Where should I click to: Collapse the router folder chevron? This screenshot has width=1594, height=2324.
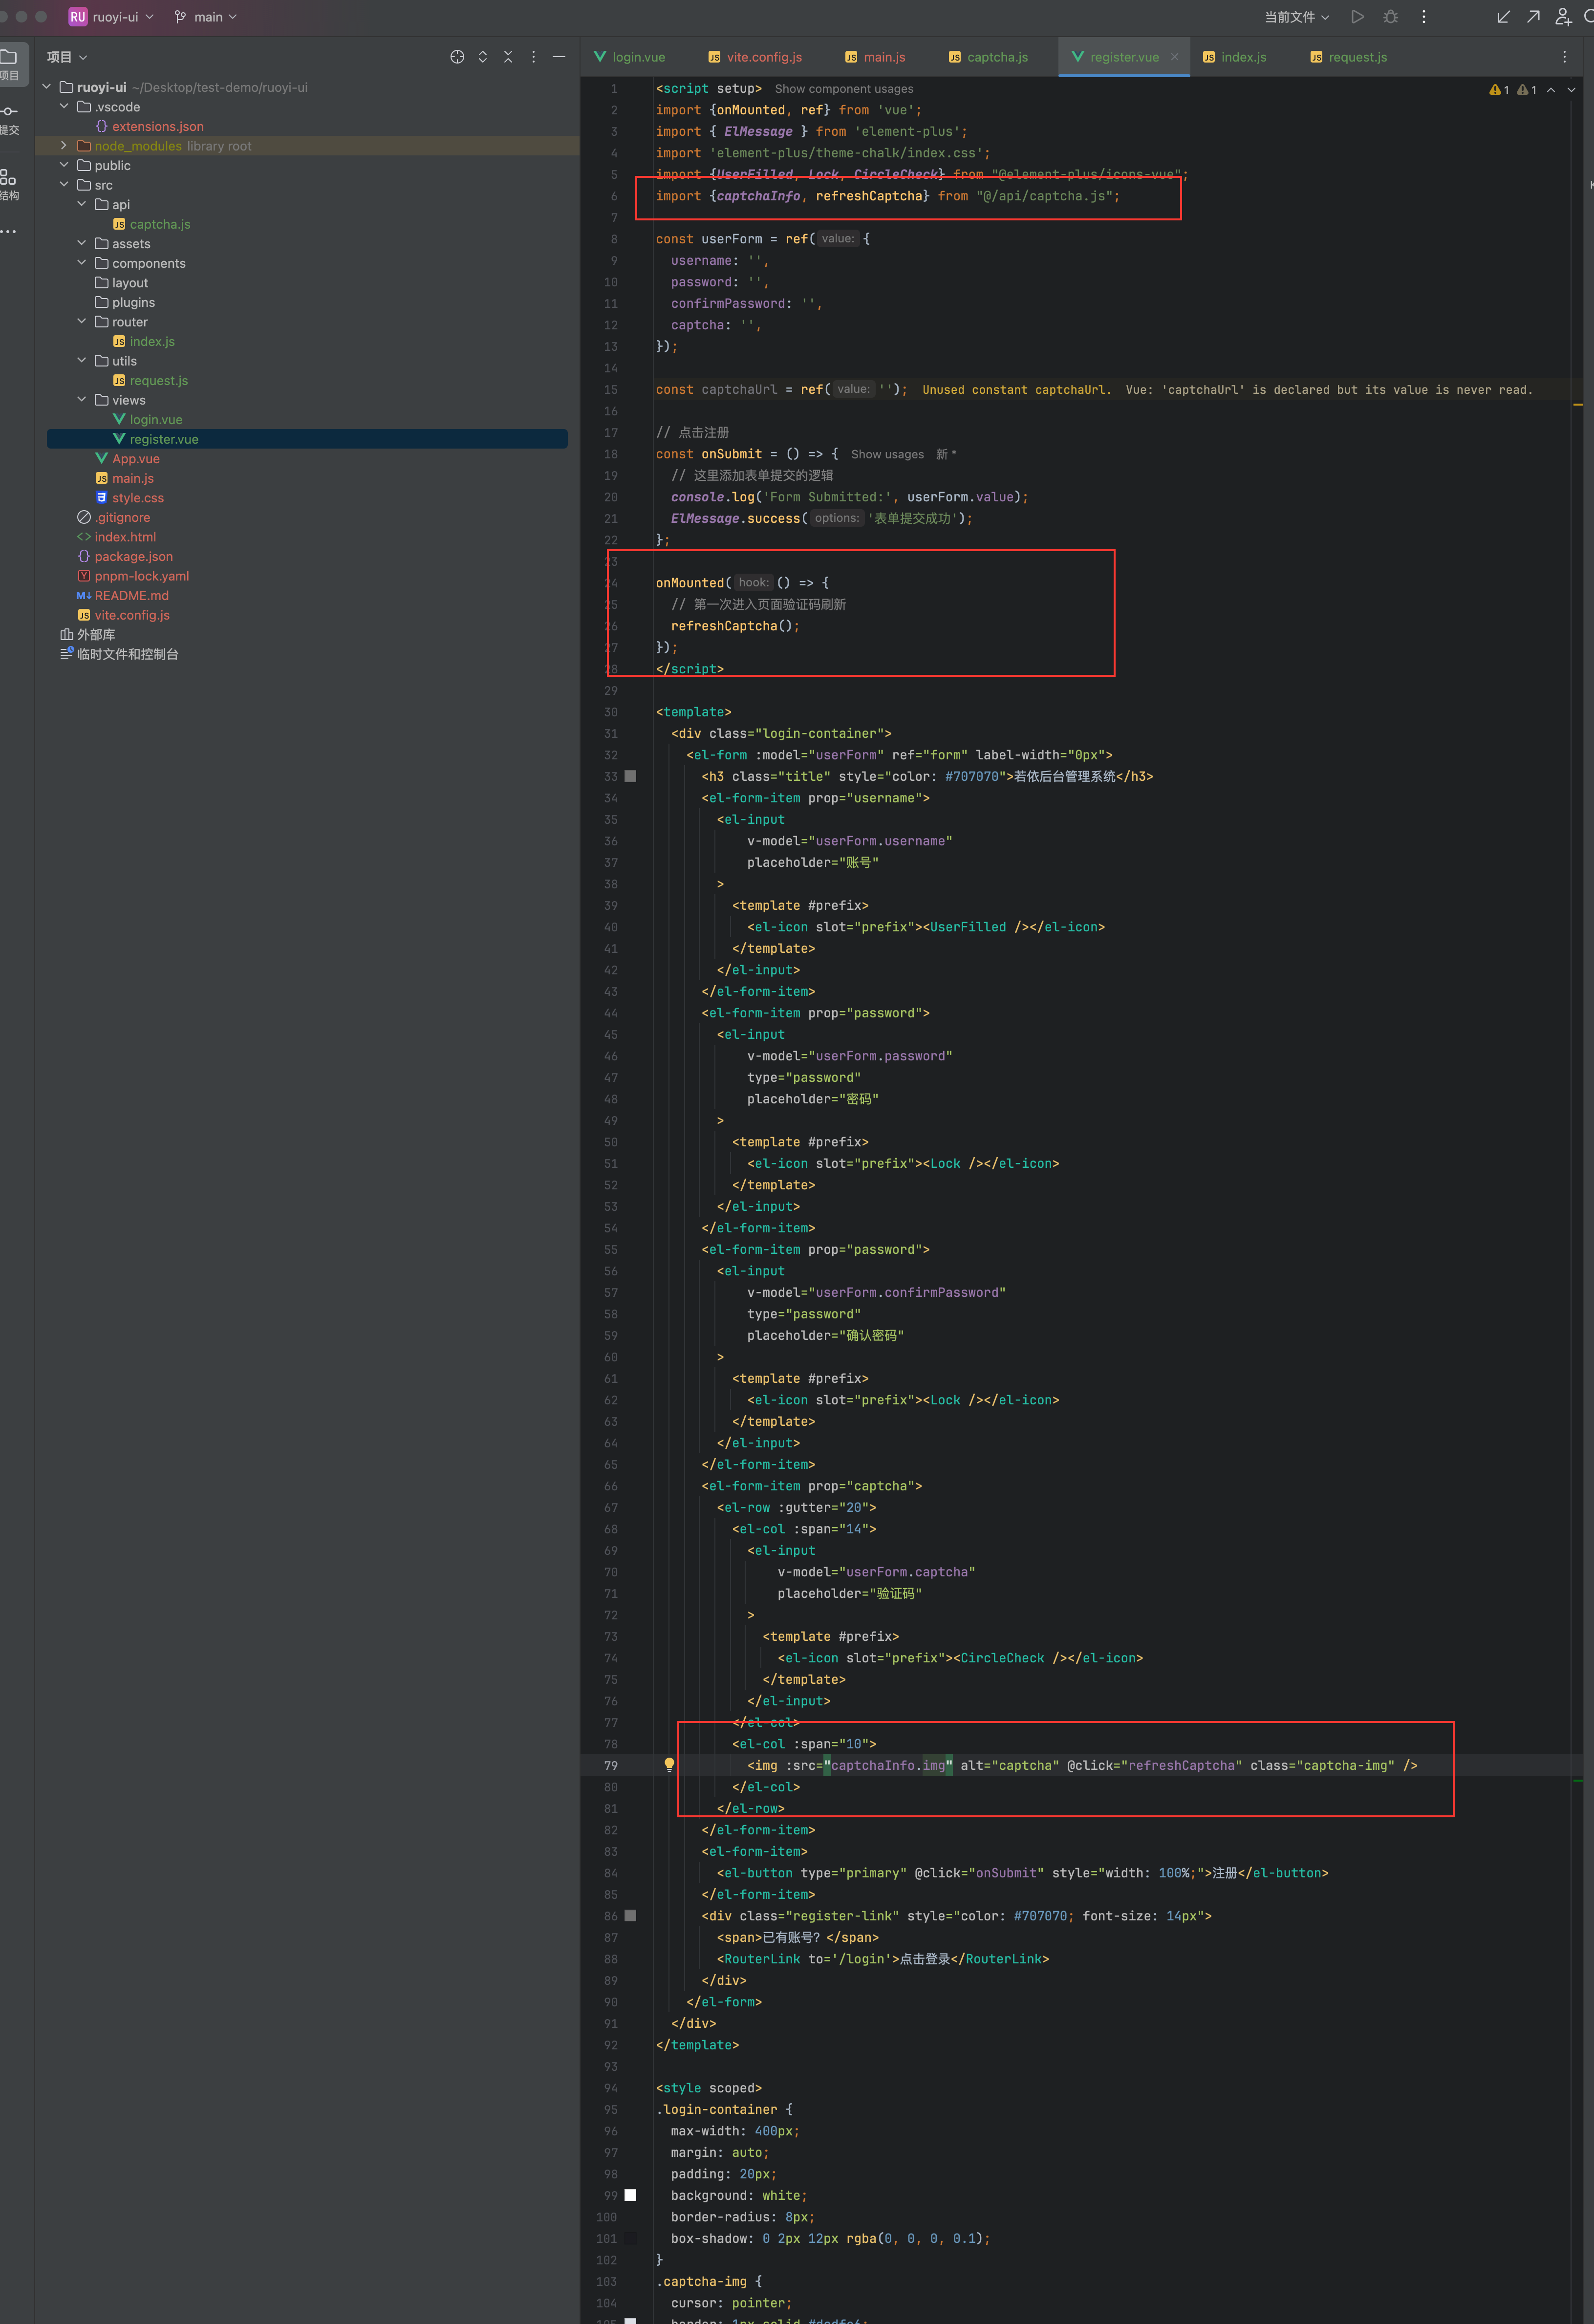pos(82,321)
